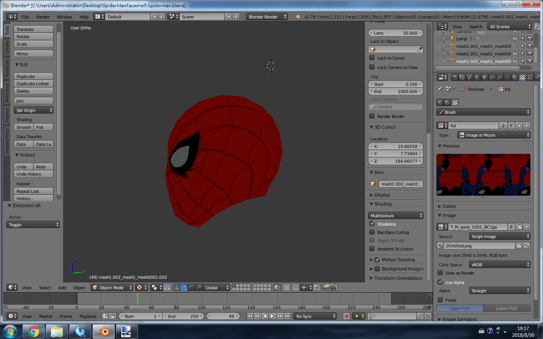This screenshot has height=339, width=543.
Task: Open the Window menu
Action: 64,17
